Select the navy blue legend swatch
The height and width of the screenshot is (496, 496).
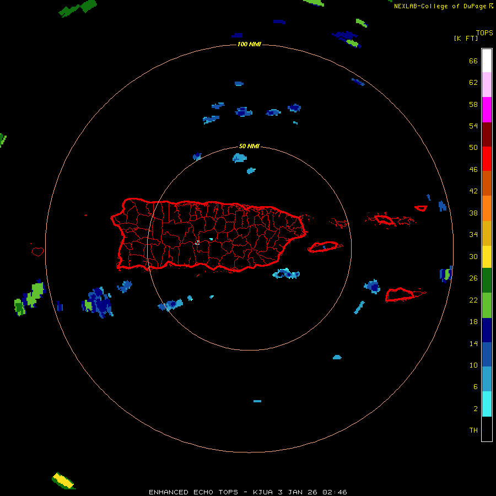(487, 330)
